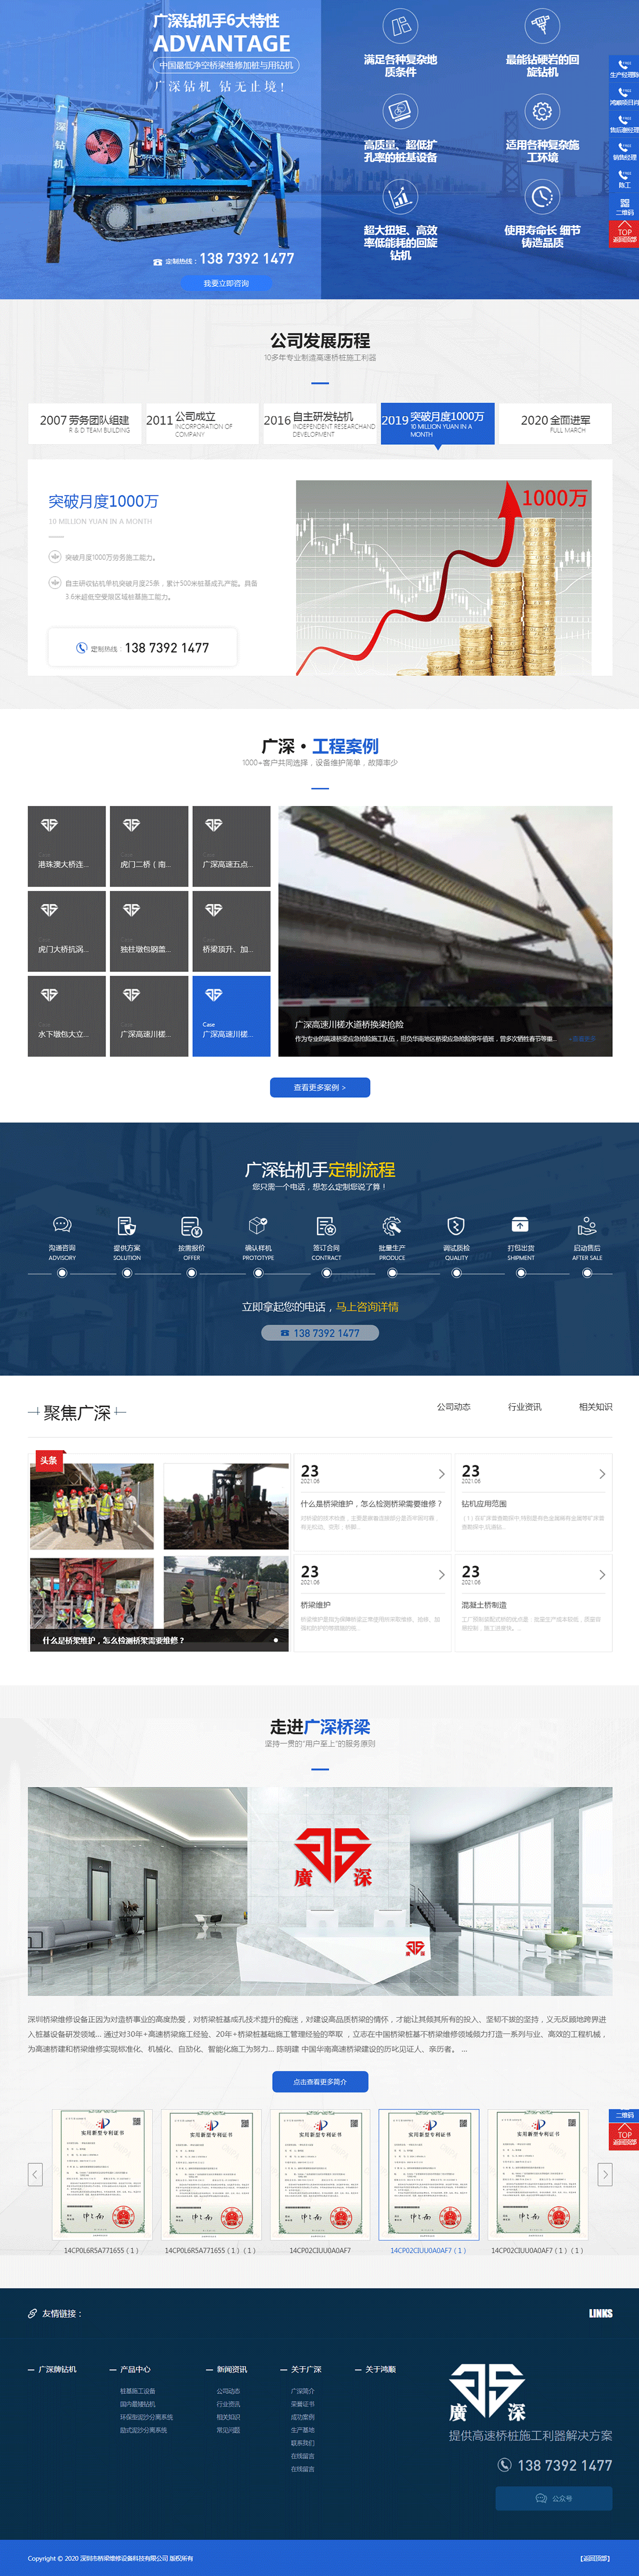Click the 点击查看更多简介 button
Image resolution: width=639 pixels, height=2576 pixels.
click(x=320, y=2081)
